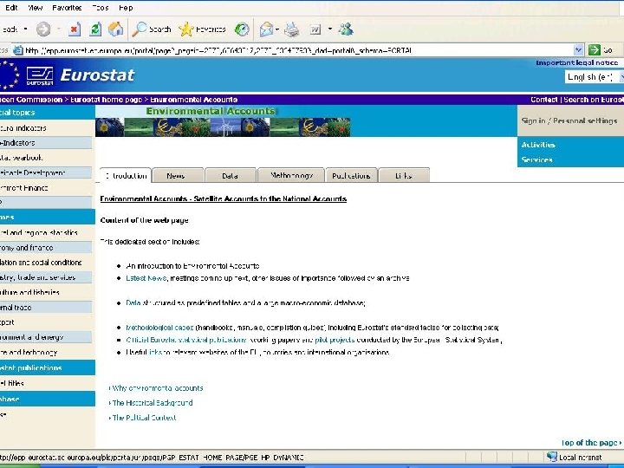Image resolution: width=624 pixels, height=468 pixels.
Task: Open the View menu
Action: [35, 8]
